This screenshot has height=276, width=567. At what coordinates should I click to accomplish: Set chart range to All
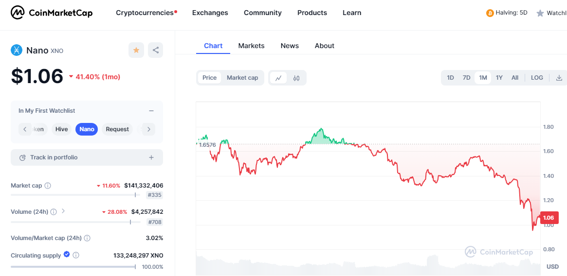click(x=515, y=78)
